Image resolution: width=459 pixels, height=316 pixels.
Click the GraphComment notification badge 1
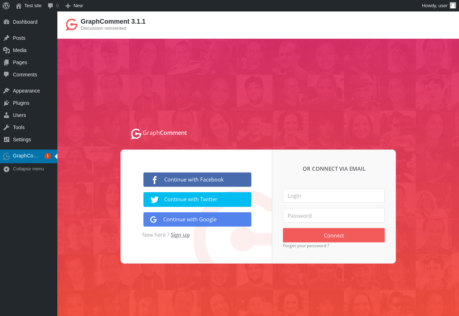[x=48, y=156]
